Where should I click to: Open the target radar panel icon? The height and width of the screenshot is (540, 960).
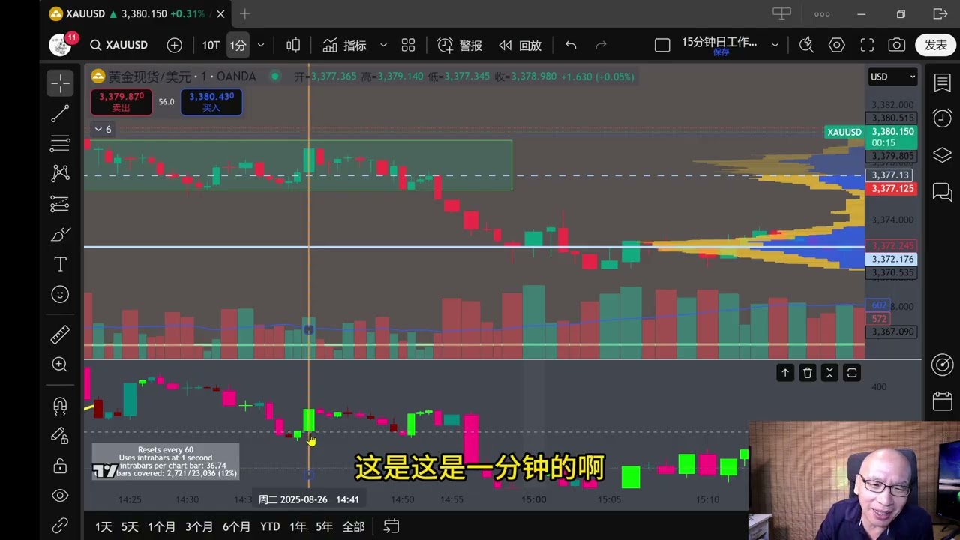[x=942, y=364]
